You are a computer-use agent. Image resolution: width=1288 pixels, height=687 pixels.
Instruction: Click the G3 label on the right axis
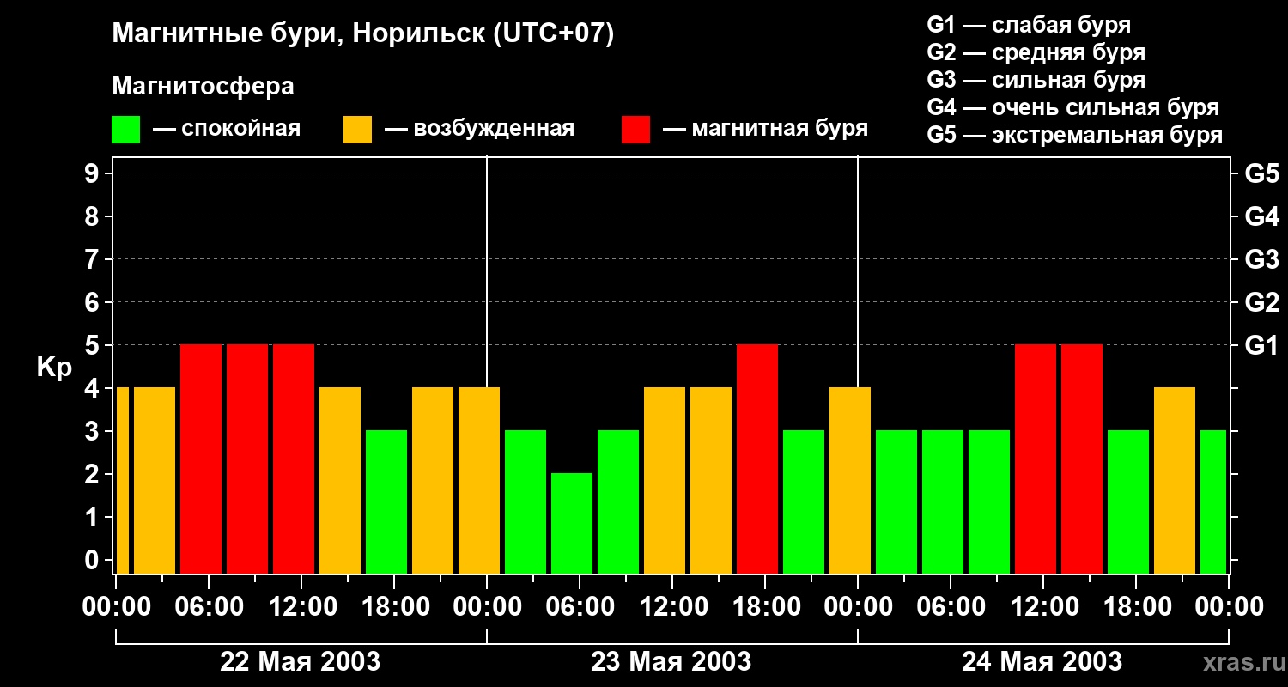[x=1261, y=259]
